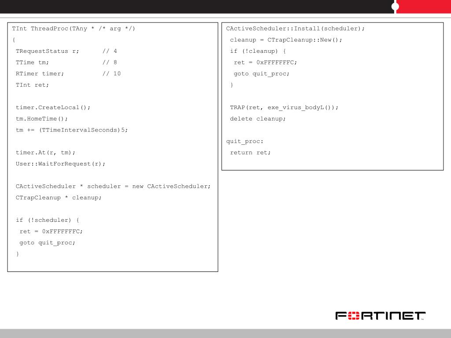Select the line 'TRequestStatus r;'
451x338 pixels.
click(x=47, y=51)
